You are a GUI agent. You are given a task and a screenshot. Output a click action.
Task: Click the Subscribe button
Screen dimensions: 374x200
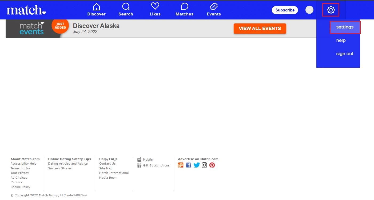tap(285, 10)
